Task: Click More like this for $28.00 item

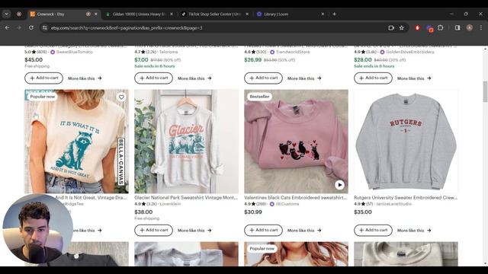Action: pyautogui.click(x=414, y=78)
